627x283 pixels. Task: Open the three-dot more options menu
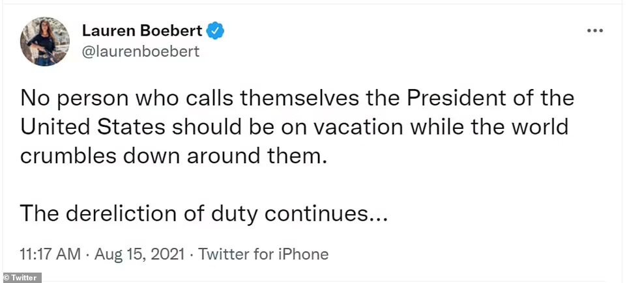pos(594,31)
